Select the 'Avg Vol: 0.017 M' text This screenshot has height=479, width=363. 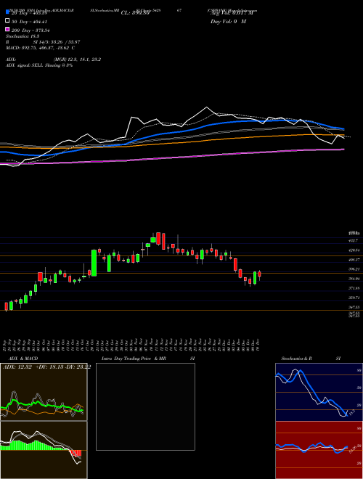tap(232, 13)
